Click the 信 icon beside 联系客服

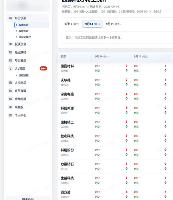click(10, 91)
